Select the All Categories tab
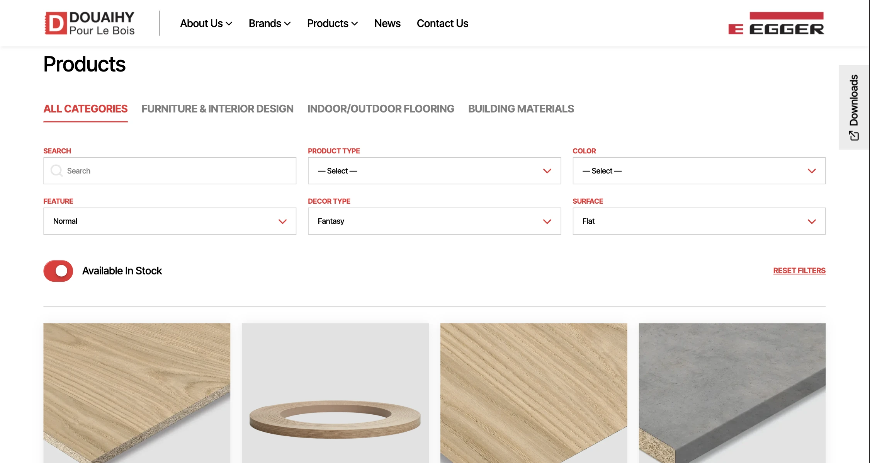 [x=85, y=109]
